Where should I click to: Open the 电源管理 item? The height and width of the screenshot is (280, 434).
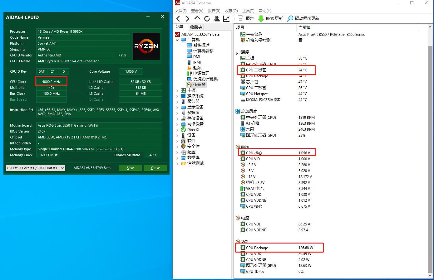point(198,73)
